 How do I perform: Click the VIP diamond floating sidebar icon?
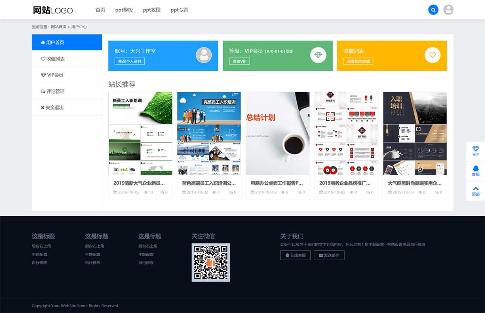tap(476, 151)
